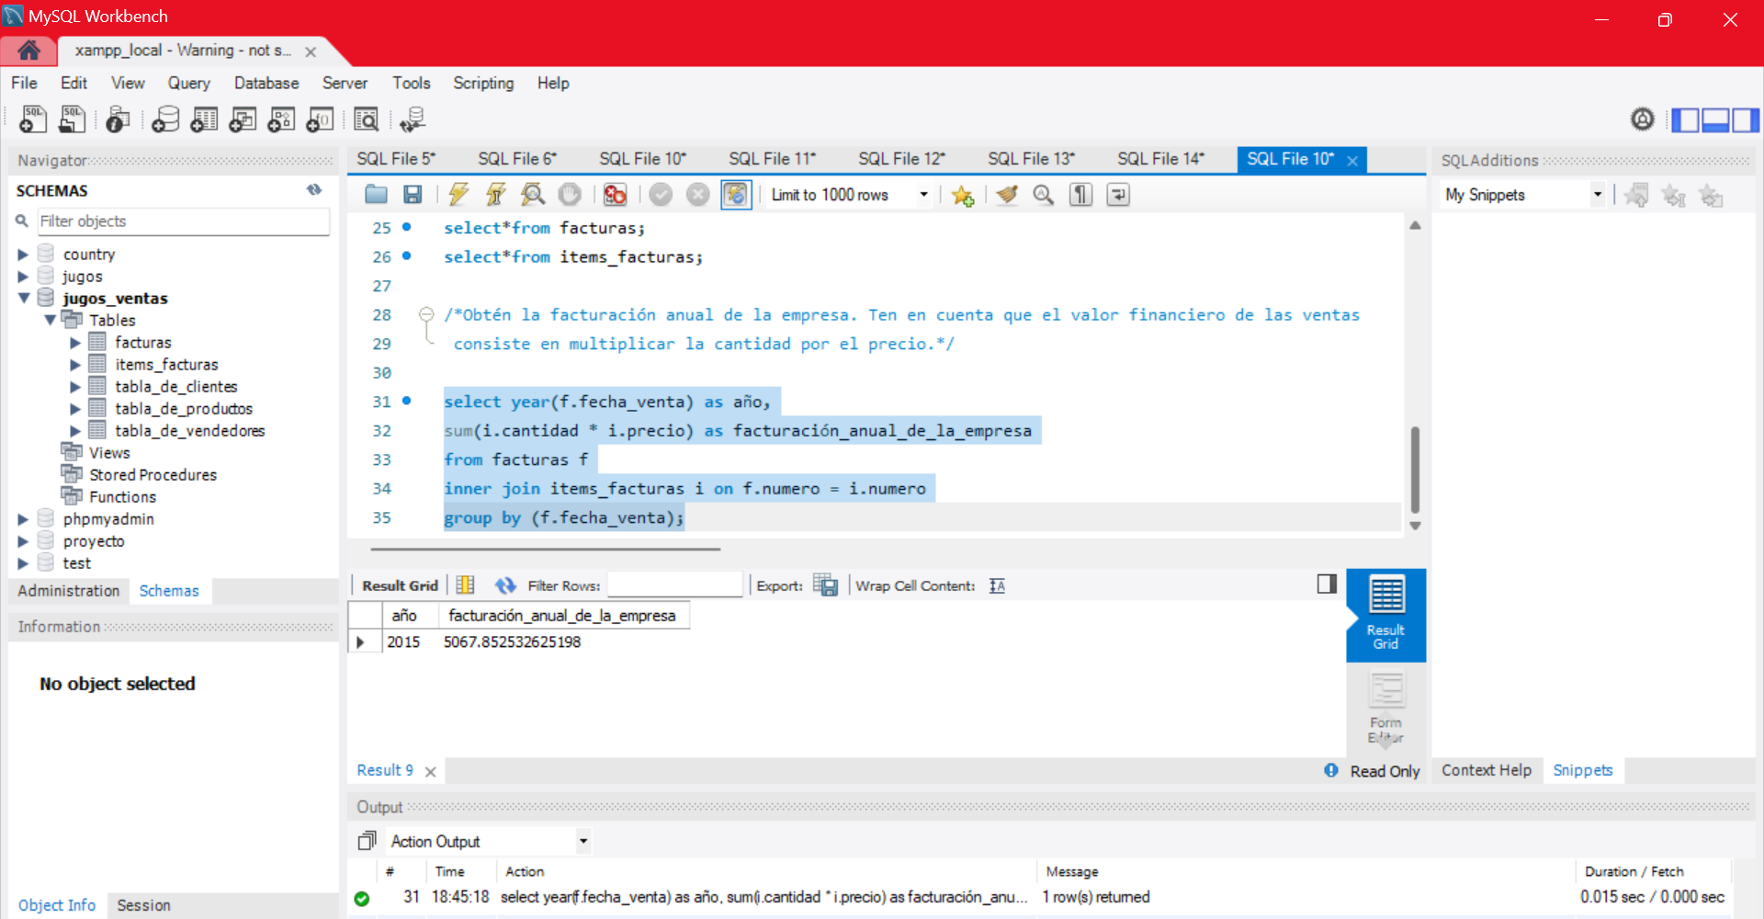Toggle stop-on-error execution icon
1764x919 pixels.
616,195
